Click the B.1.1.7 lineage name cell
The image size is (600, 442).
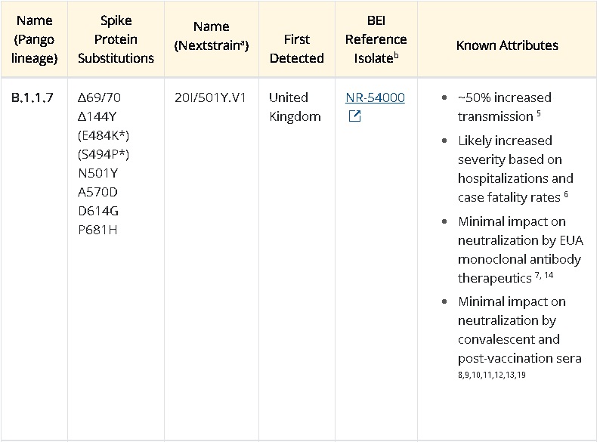32,97
